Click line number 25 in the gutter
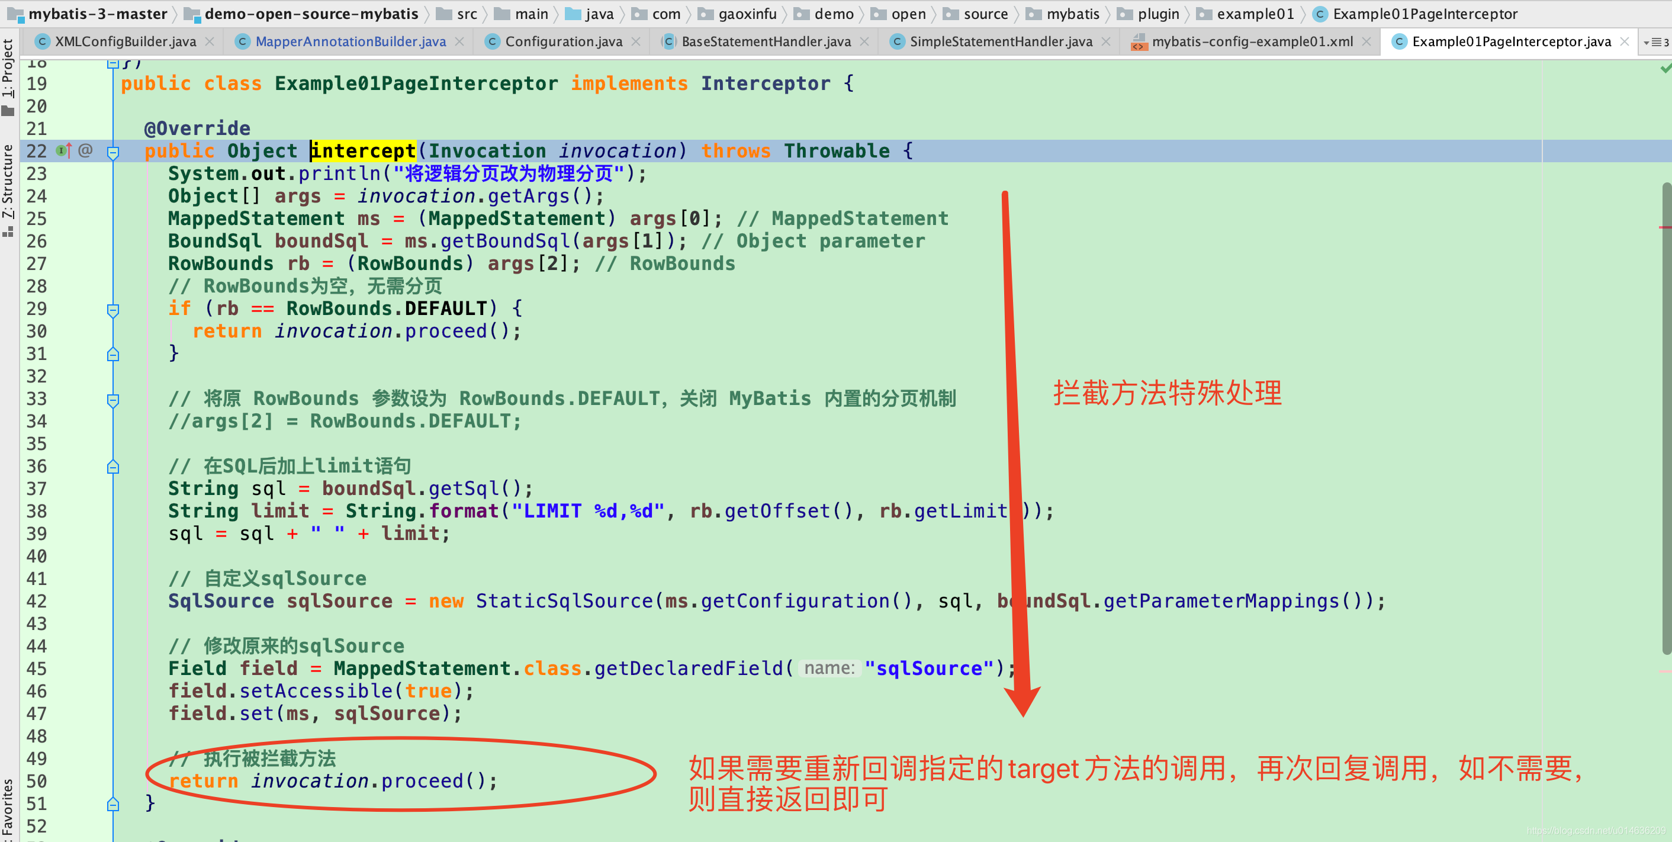Viewport: 1672px width, 842px height. click(x=36, y=218)
